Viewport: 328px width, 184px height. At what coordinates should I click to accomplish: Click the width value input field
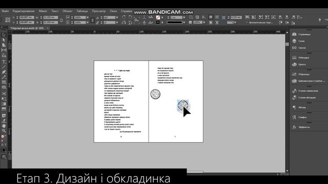(x=50, y=17)
